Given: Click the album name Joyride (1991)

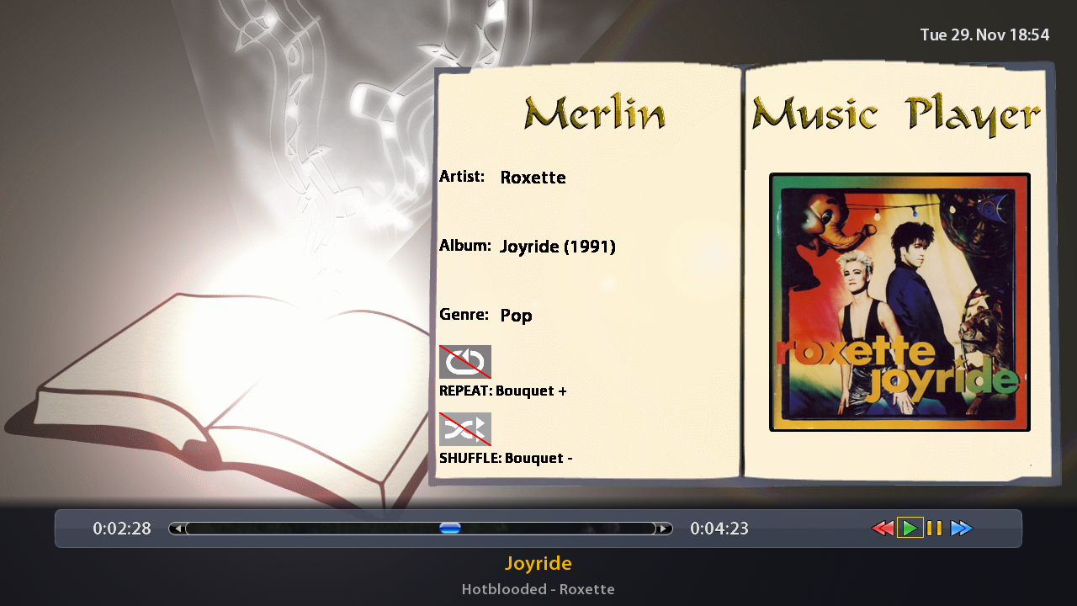Looking at the screenshot, I should (x=557, y=247).
